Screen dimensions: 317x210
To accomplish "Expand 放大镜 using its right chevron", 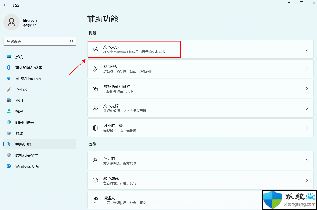I will point(307,161).
